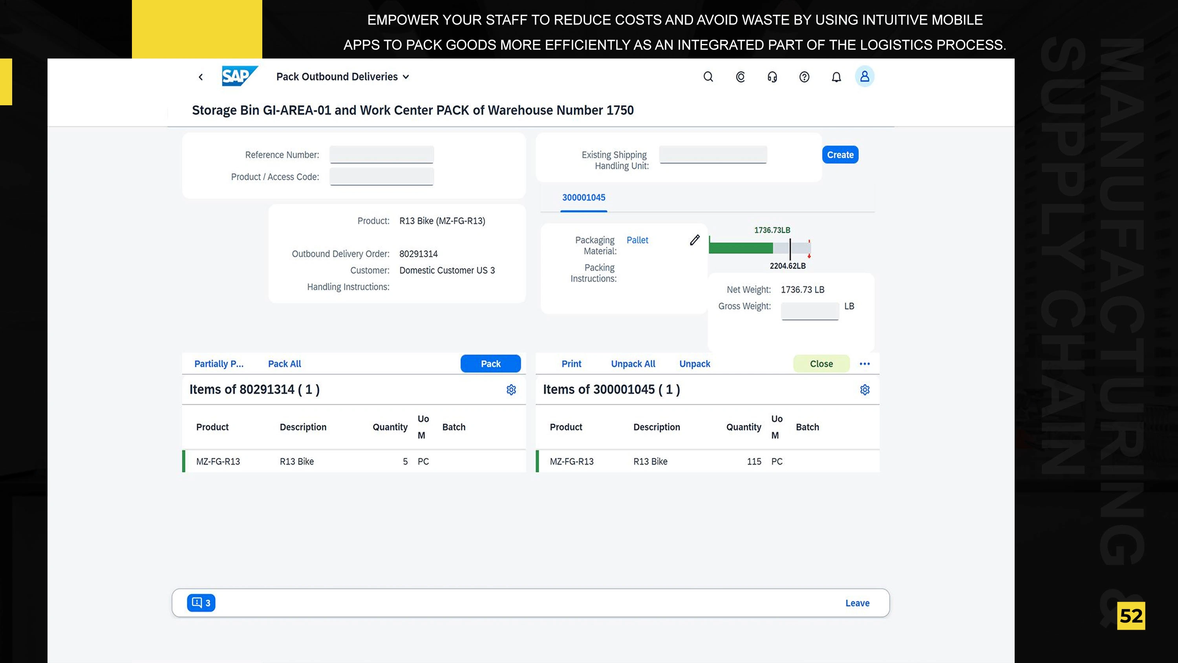
Task: Select the 300001045 handling unit tab
Action: [x=584, y=198]
